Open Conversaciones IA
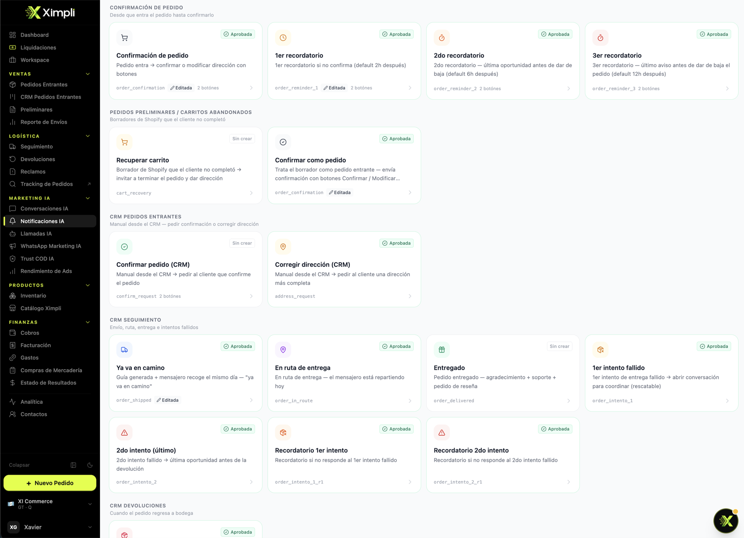 point(50,209)
